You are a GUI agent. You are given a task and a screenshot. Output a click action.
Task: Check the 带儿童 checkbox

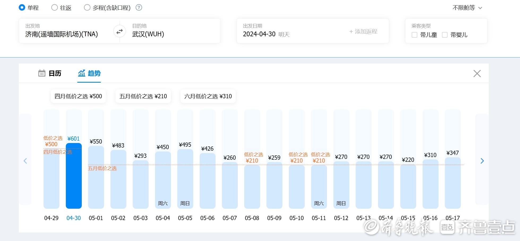click(414, 35)
